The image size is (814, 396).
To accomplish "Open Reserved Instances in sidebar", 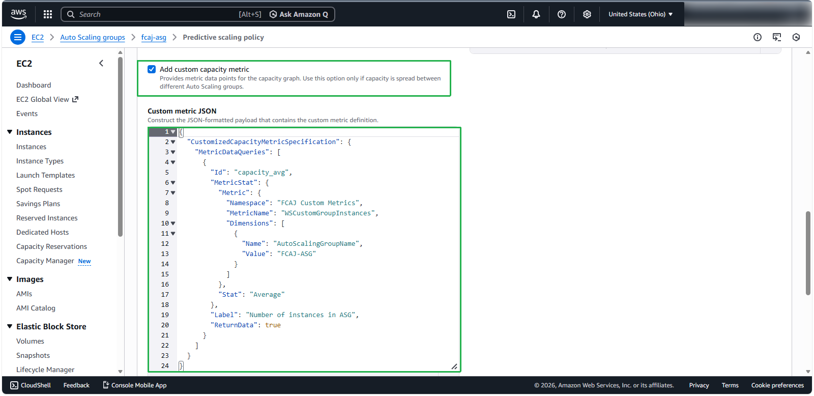I will click(47, 218).
